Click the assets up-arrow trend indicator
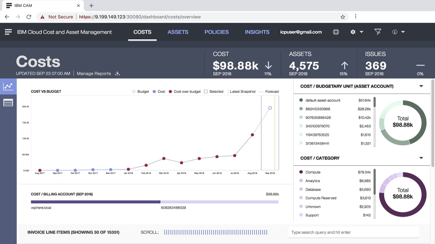 344,65
